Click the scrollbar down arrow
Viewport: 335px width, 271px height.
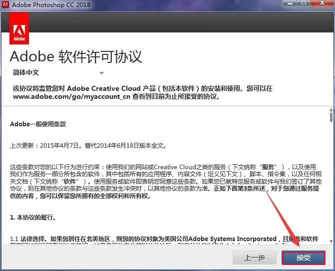tap(331, 242)
